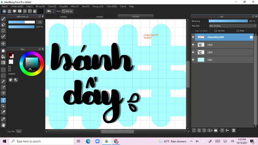258x145 pixels.
Task: Click the Windows Start button
Action: click(x=5, y=141)
